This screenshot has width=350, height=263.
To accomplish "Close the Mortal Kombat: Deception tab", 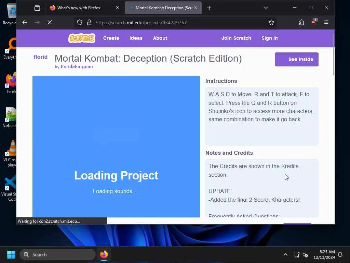I will tap(196, 8).
